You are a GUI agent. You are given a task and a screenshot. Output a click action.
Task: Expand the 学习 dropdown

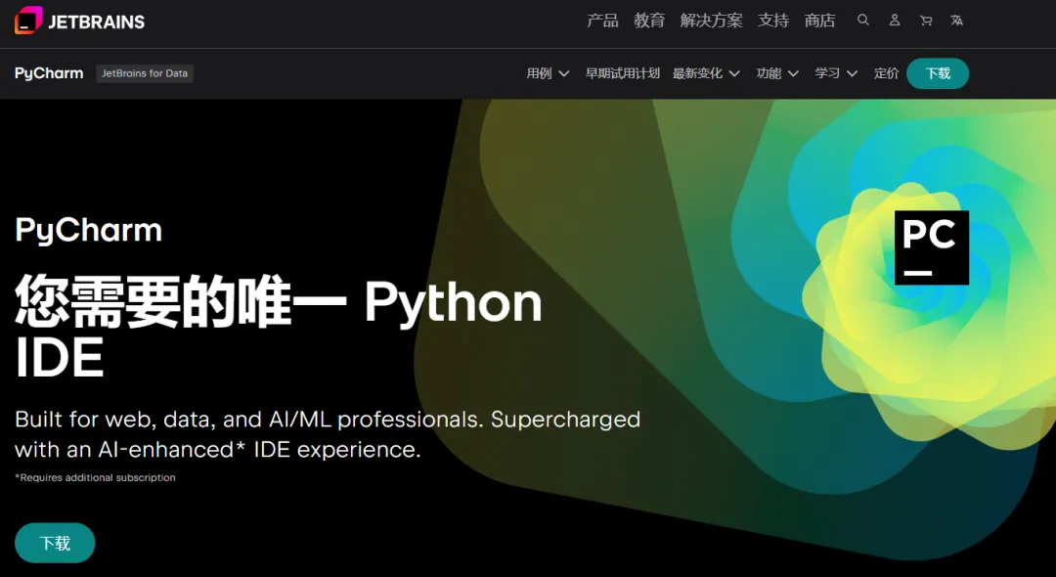[836, 73]
